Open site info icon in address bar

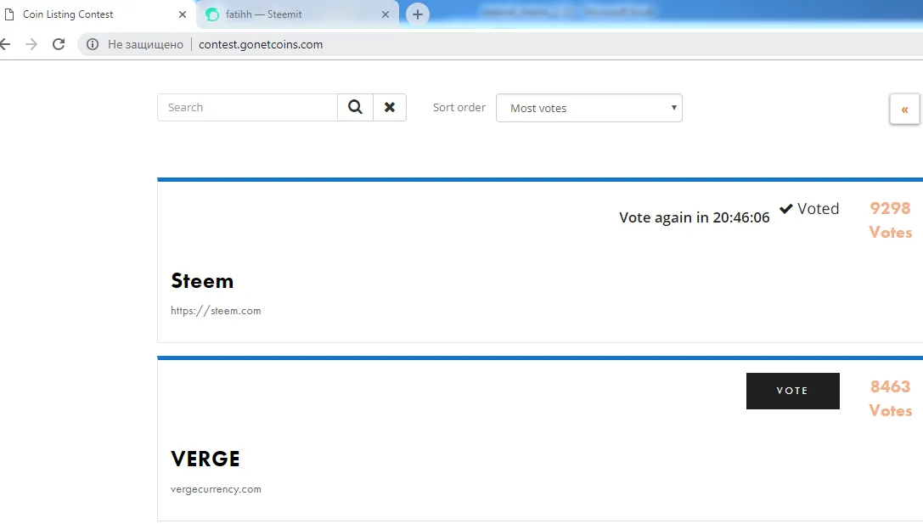click(x=93, y=44)
